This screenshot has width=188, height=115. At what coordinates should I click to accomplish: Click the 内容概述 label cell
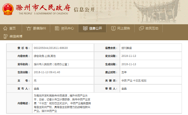pos(20,103)
